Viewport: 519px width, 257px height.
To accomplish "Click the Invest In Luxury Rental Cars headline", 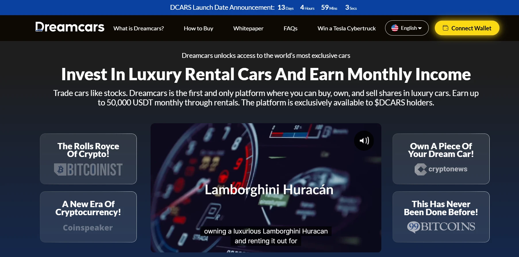I will pos(266,74).
